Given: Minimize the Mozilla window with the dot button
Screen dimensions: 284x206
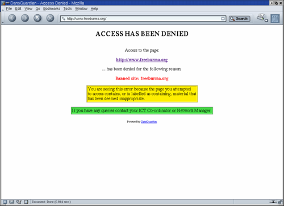Looking at the screenshot, I should tap(272, 3).
